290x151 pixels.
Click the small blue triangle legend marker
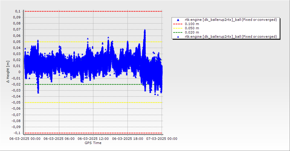[x=178, y=37]
